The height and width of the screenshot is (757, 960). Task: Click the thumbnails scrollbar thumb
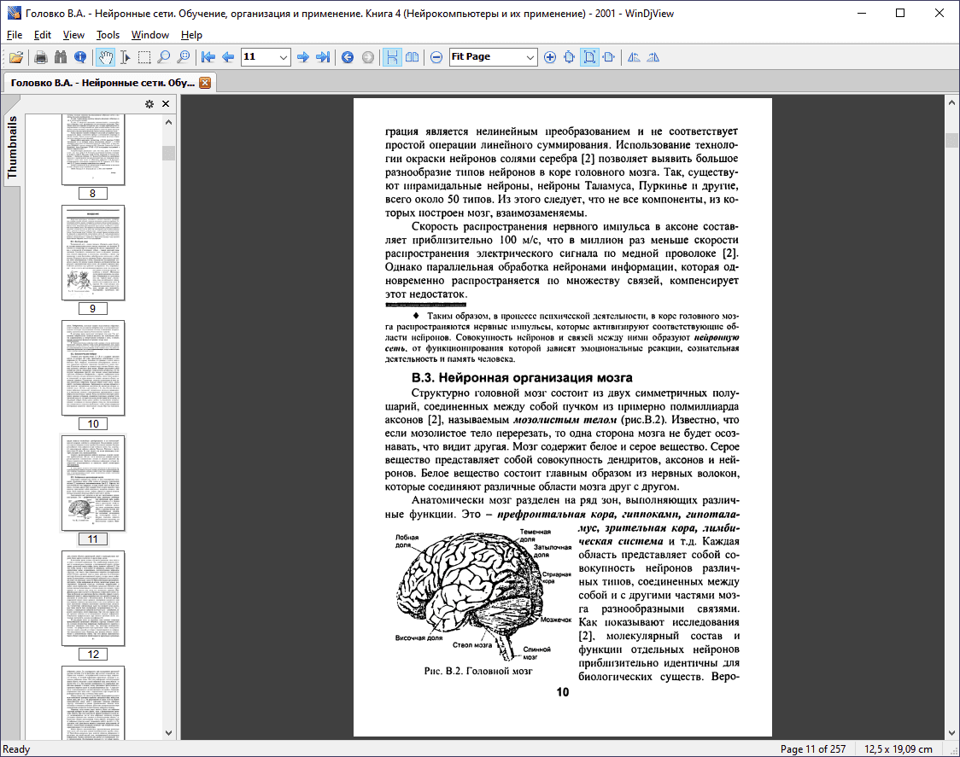pos(168,153)
